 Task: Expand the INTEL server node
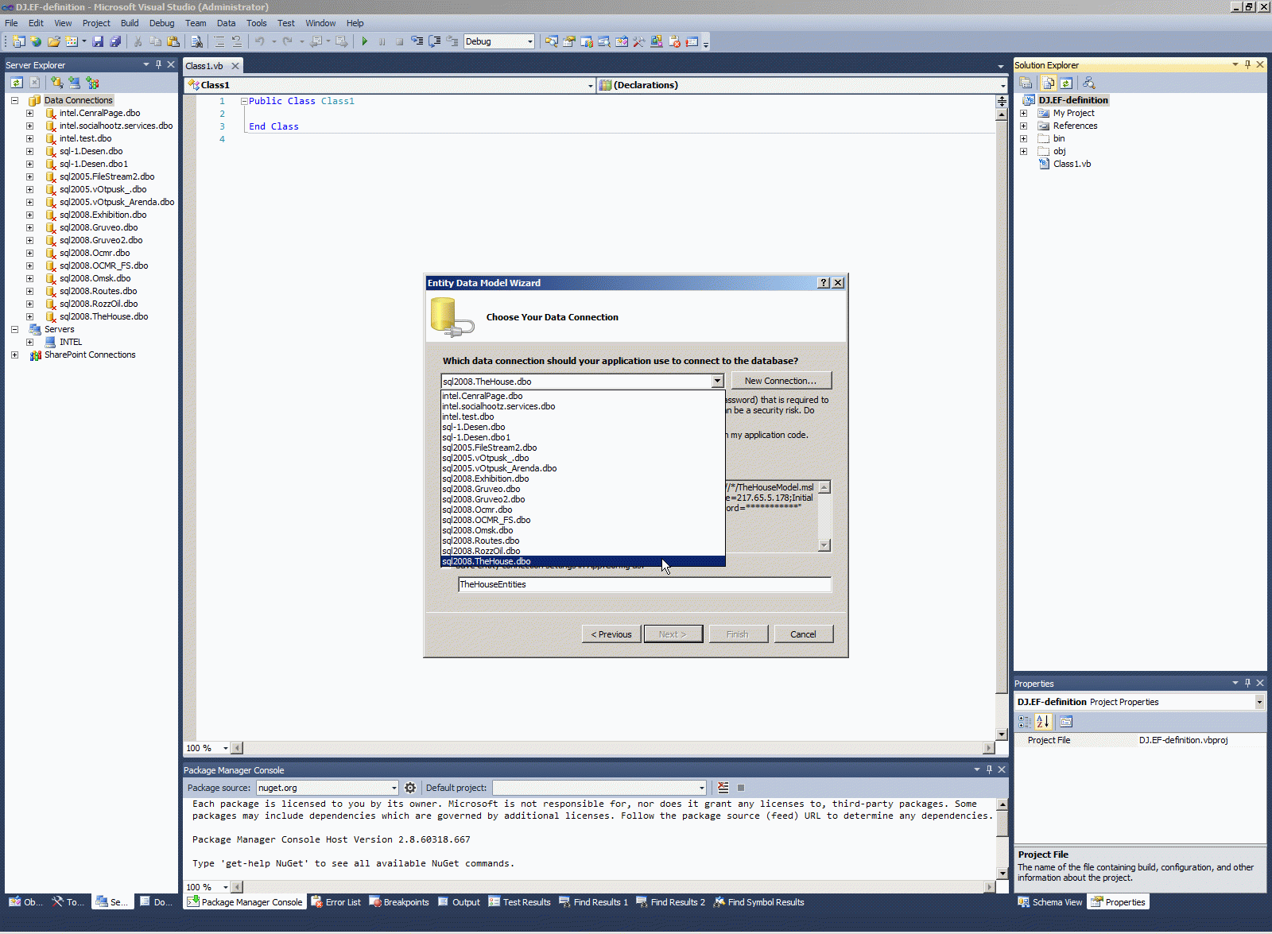(29, 342)
